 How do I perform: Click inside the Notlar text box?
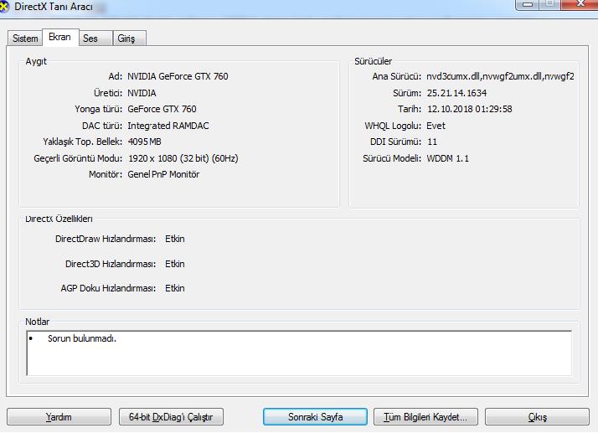point(299,353)
